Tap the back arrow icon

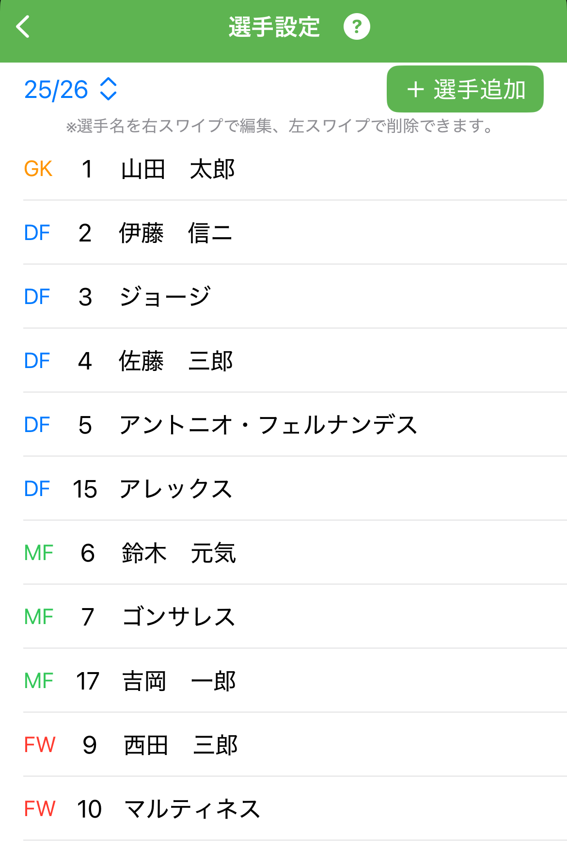coord(23,27)
